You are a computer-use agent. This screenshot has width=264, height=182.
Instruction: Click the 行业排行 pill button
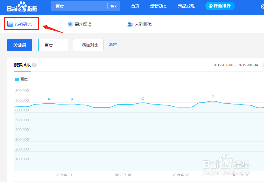(x=220, y=6)
